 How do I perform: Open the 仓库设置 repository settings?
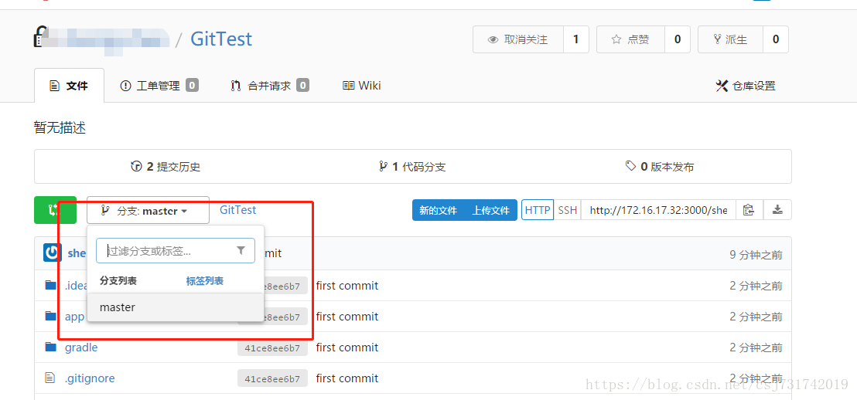tap(746, 86)
